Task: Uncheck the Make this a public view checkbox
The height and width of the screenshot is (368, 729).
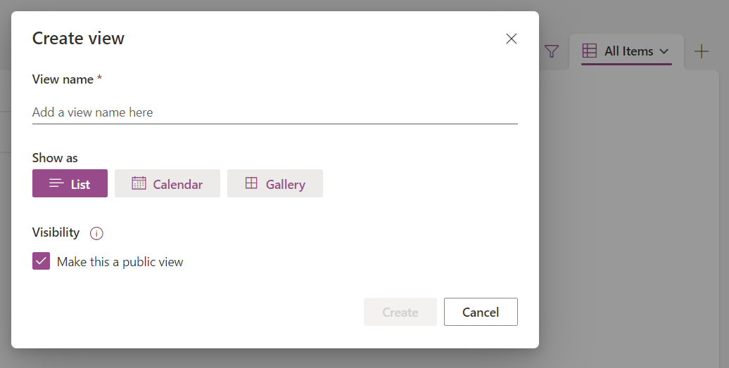Action: (x=41, y=261)
